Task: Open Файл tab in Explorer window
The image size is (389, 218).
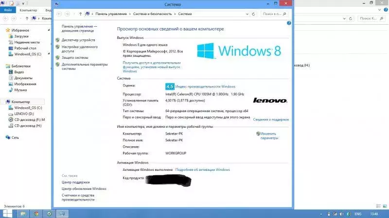Action: [8, 10]
